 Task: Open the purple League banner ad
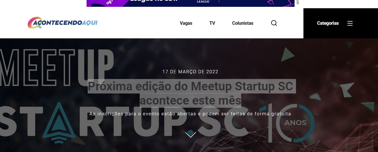coord(191,3)
